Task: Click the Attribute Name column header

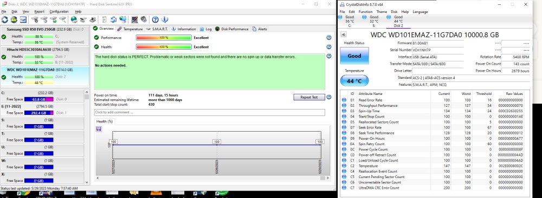Action: pos(370,93)
